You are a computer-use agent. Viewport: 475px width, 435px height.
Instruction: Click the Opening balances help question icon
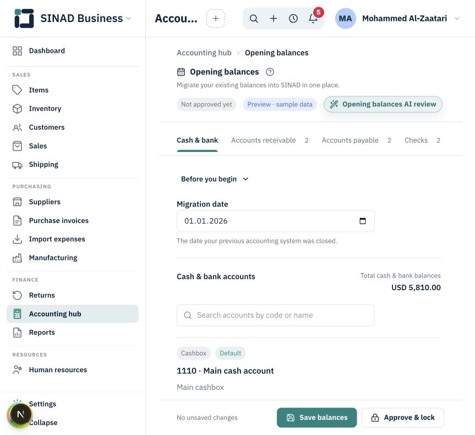270,72
